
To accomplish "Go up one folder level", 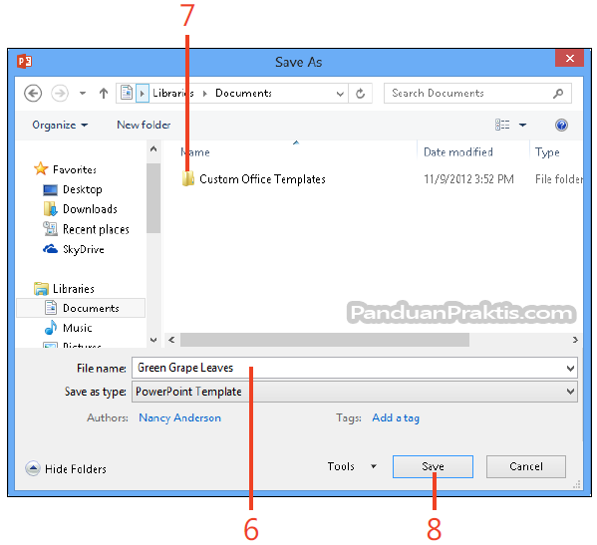I will pos(104,94).
